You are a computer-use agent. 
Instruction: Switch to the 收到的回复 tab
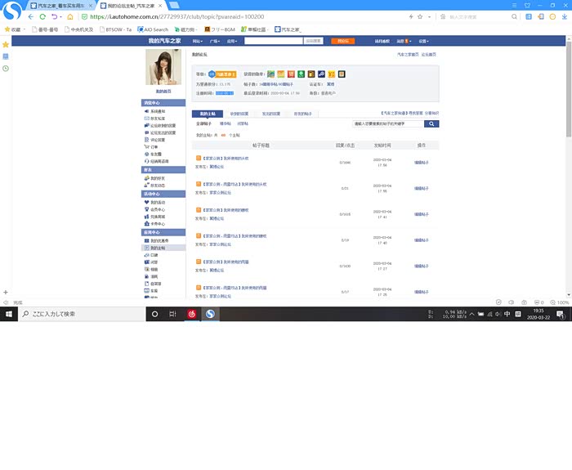tap(238, 114)
